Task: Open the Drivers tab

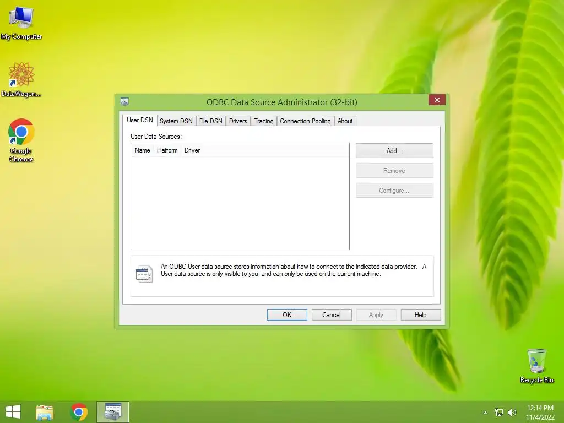Action: point(238,121)
